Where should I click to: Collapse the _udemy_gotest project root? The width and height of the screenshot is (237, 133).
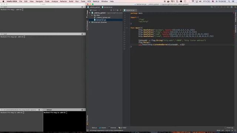[90, 13]
